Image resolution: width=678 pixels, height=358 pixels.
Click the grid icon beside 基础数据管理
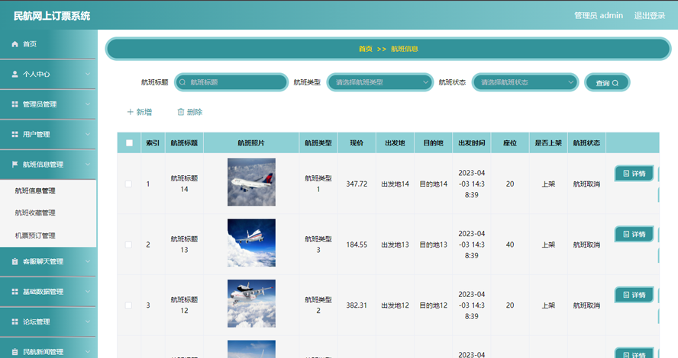point(15,292)
